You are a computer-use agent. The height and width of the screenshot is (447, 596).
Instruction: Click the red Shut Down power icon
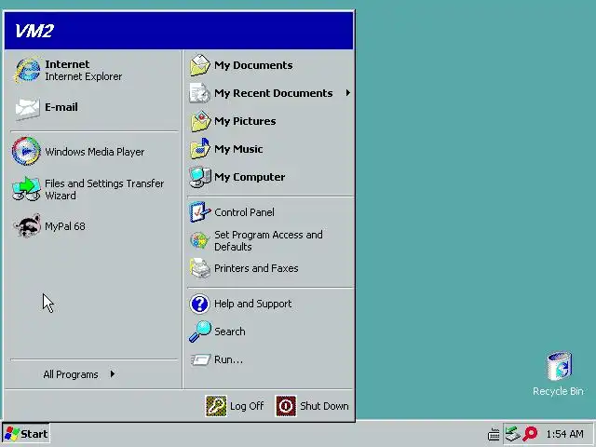[286, 406]
